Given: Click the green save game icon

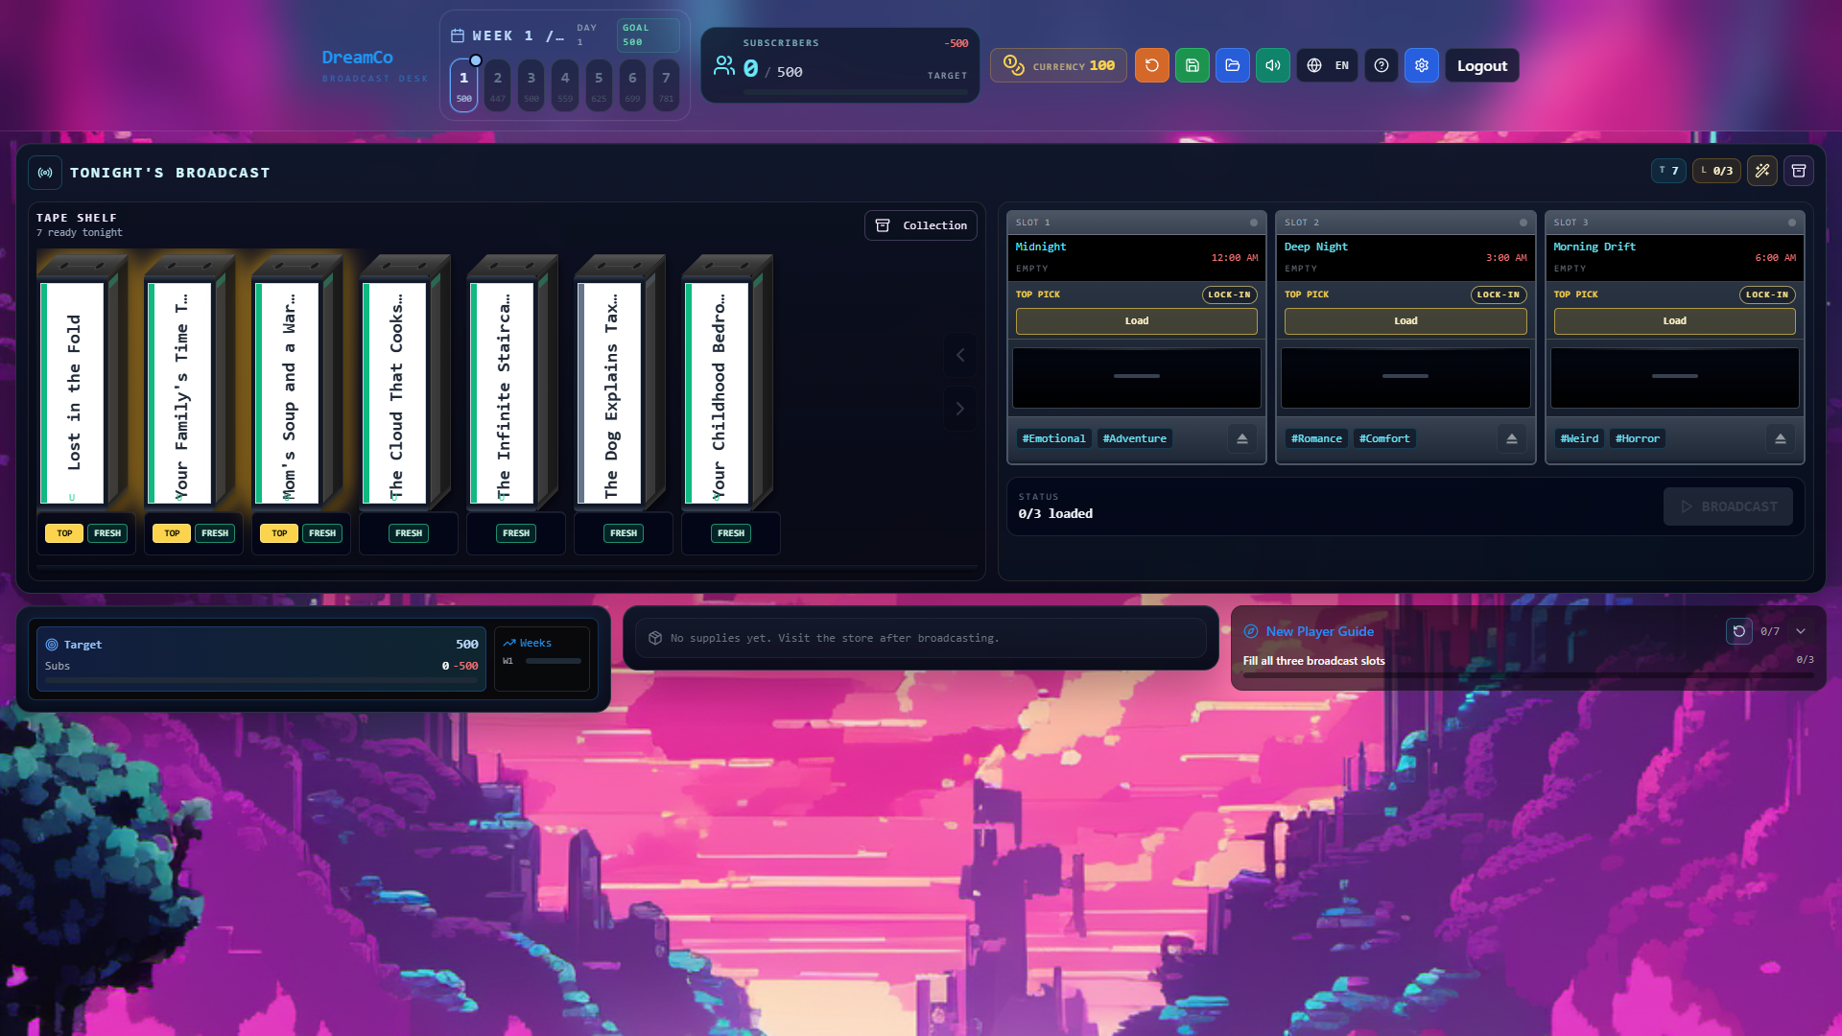Looking at the screenshot, I should pos(1192,65).
